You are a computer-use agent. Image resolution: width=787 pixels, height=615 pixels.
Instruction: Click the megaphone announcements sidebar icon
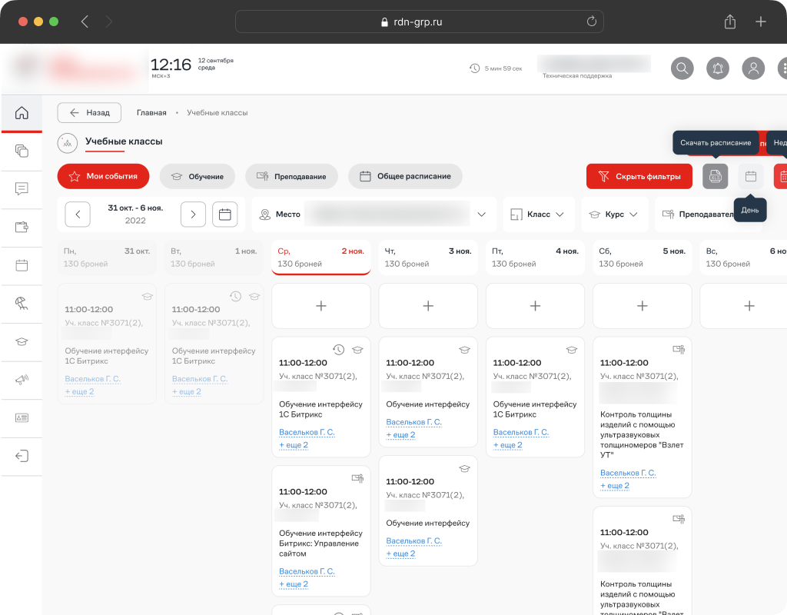point(22,380)
